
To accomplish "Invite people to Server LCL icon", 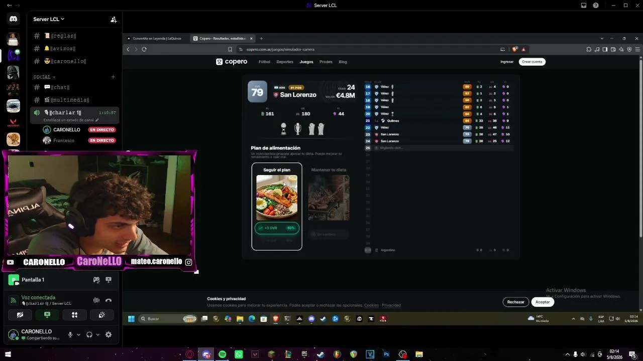I will (x=114, y=20).
